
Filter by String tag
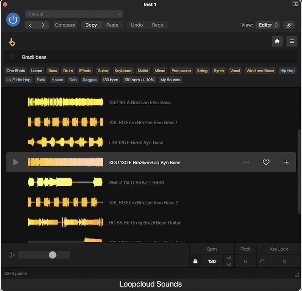click(x=202, y=71)
